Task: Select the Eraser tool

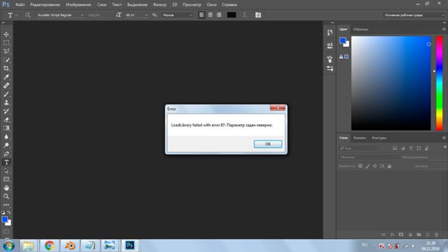Action: click(6, 120)
